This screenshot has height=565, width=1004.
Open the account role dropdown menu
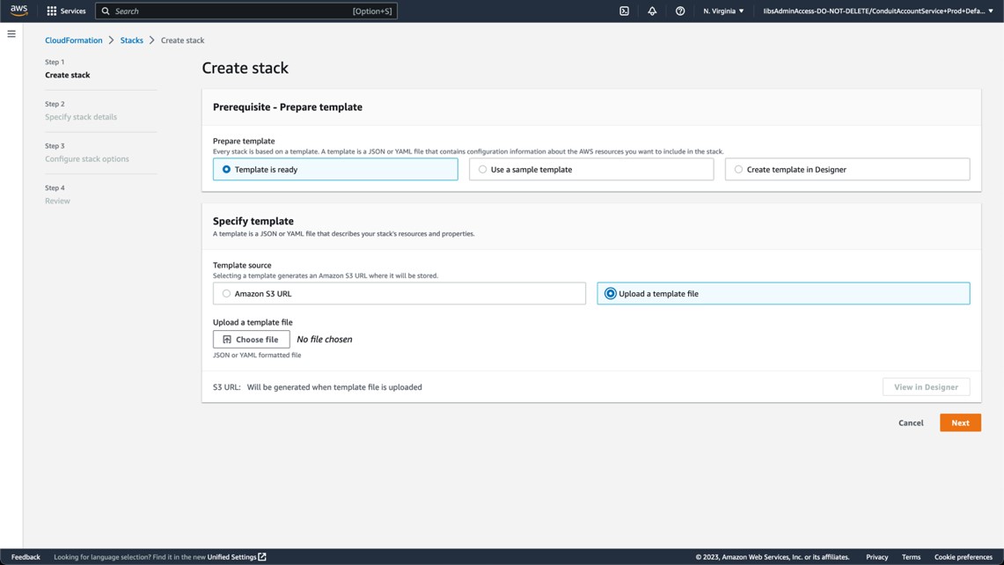point(878,11)
